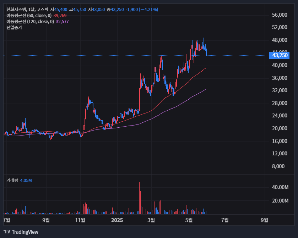298x238 pixels.
Task: Click the 2025 year time axis label
Action: tap(117, 220)
